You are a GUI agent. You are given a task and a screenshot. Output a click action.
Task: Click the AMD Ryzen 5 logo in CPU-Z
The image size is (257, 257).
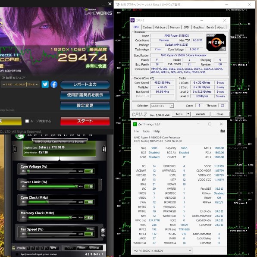click(216, 42)
